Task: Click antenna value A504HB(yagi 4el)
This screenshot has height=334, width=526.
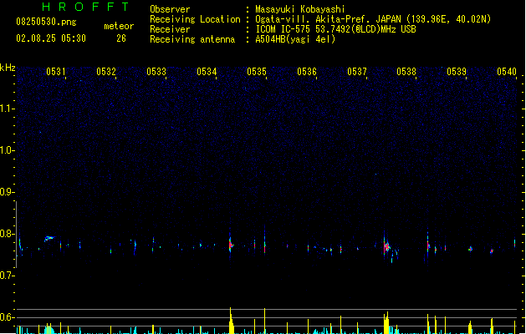Action: pyautogui.click(x=295, y=39)
